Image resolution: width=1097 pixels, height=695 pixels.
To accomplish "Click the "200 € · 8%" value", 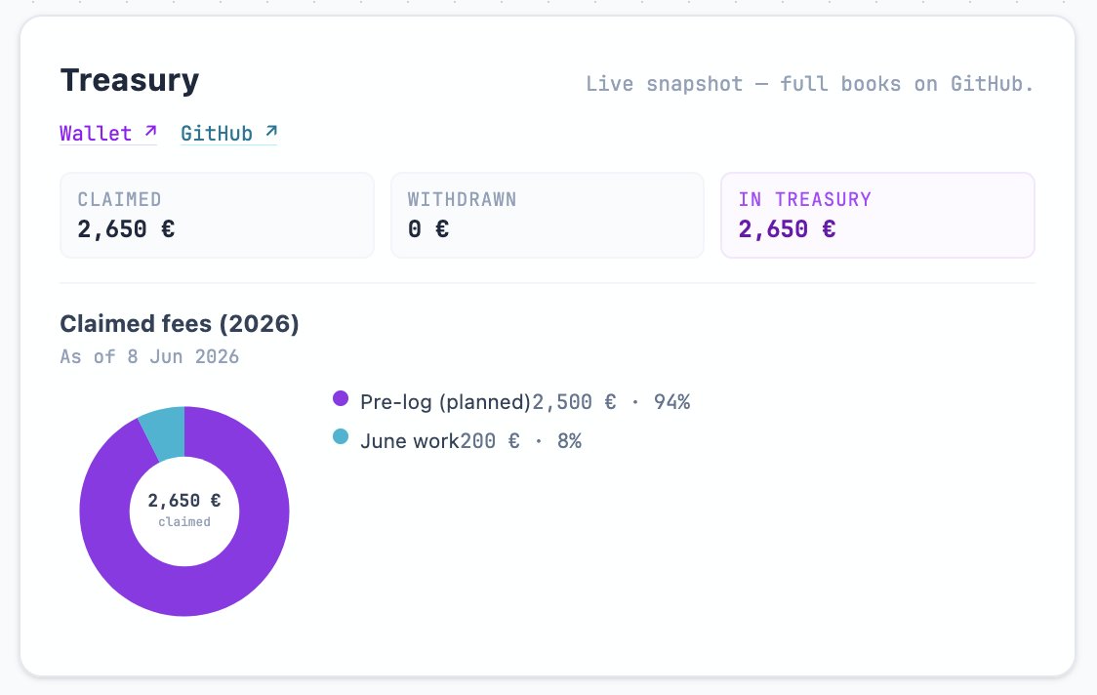I will (521, 441).
